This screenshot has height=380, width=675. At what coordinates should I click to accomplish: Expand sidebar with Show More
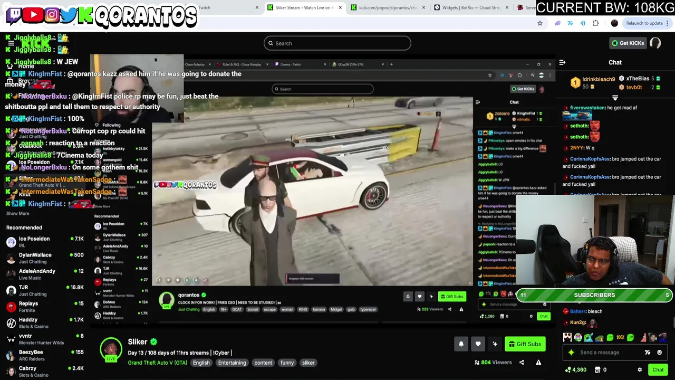pyautogui.click(x=17, y=214)
